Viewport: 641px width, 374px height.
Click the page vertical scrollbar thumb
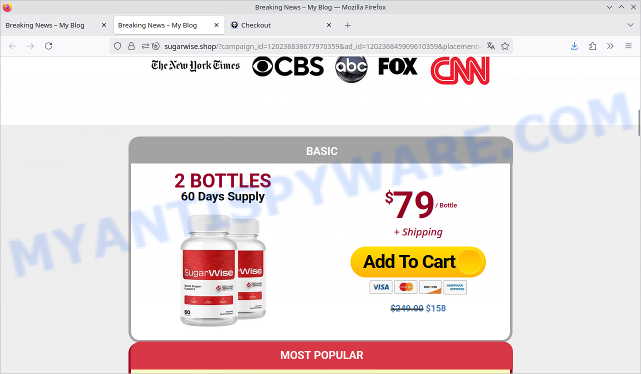click(638, 122)
